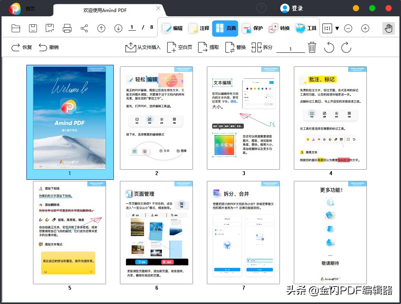
Task: Click the 登录 login button
Action: coord(292,8)
